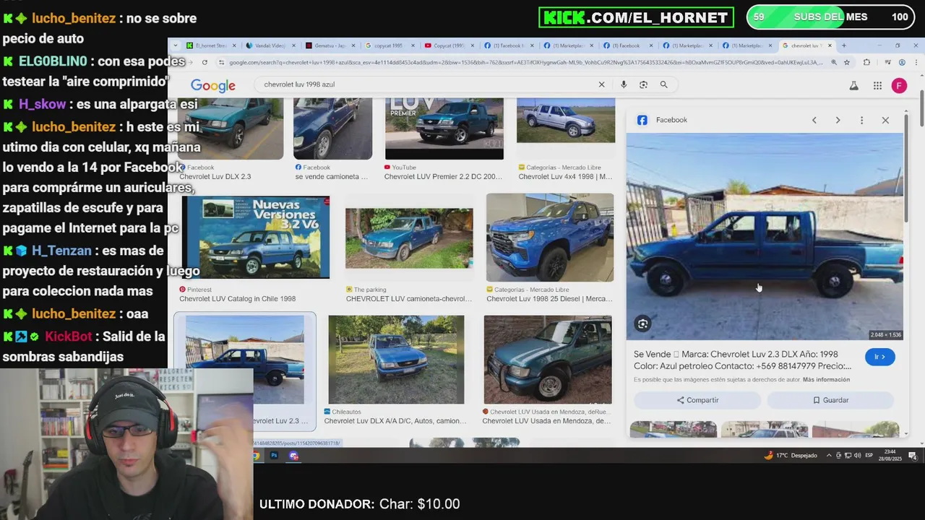Click the browser address bar URL
The image size is (925, 520).
[x=526, y=63]
